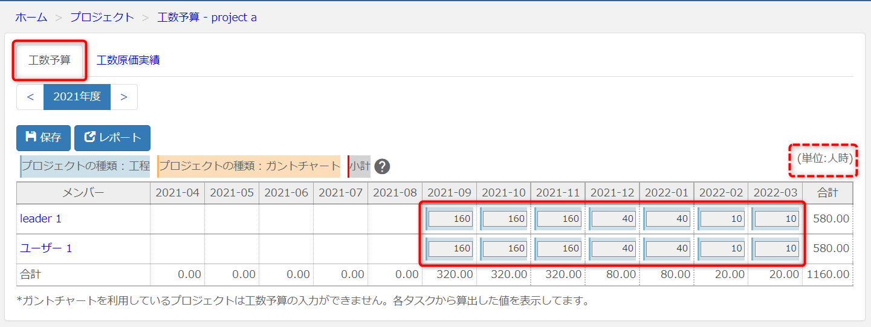Image resolution: width=871 pixels, height=327 pixels.
Task: Click ユーザー 1 input for 2022-02
Action: coord(722,248)
